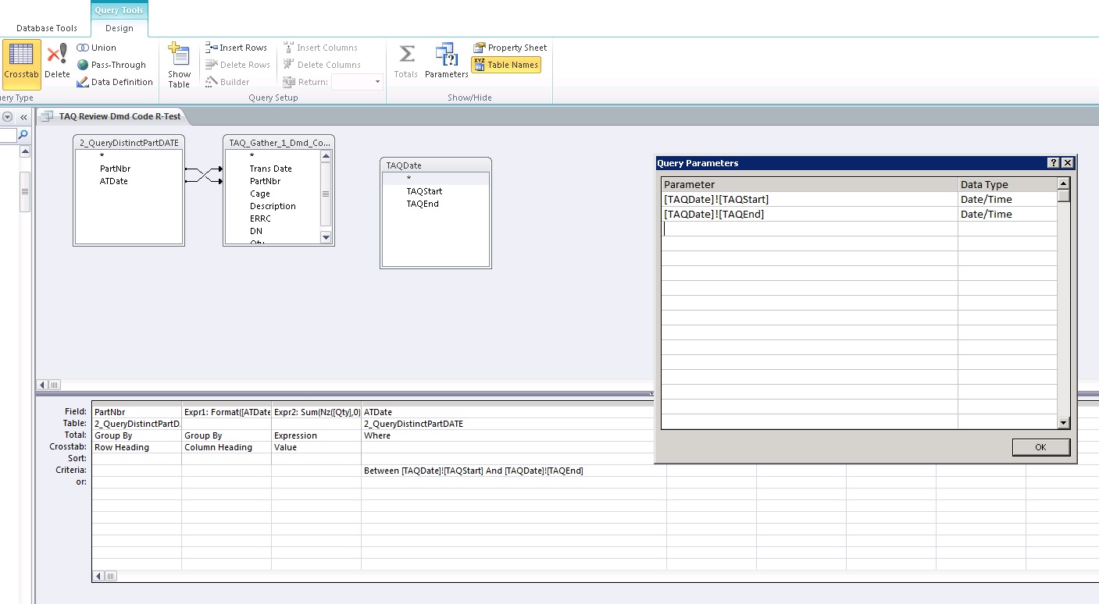1099x604 pixels.
Task: Click ATDate in the grid Field row
Action: click(x=514, y=412)
